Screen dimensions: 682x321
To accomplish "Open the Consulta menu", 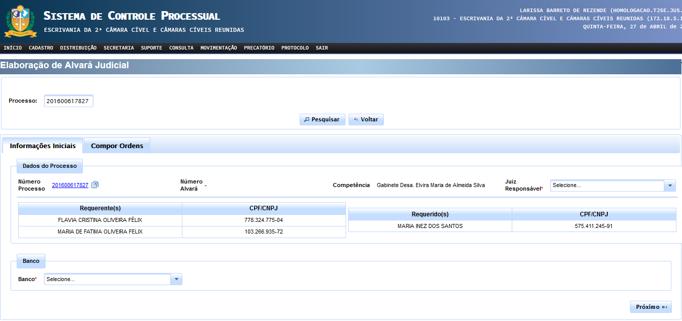I will [181, 48].
